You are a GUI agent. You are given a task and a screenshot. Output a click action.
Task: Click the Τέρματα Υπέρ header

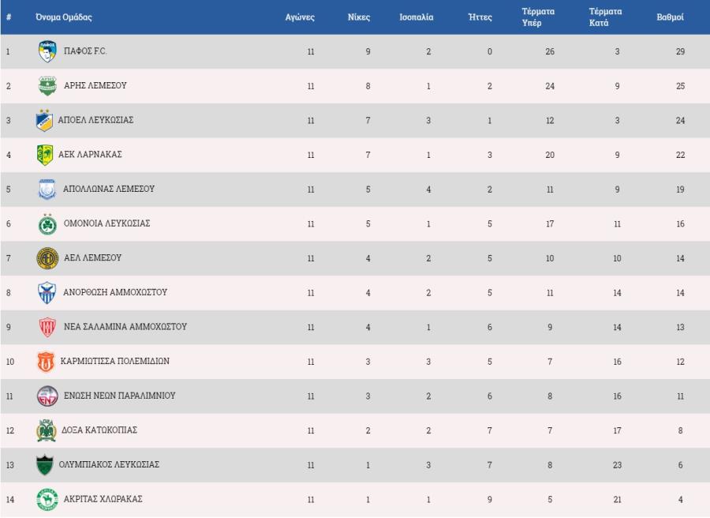(538, 17)
